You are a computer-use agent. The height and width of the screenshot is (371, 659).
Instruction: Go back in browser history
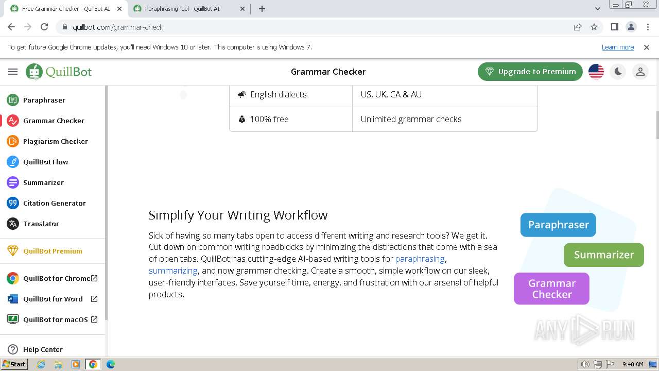(11, 27)
